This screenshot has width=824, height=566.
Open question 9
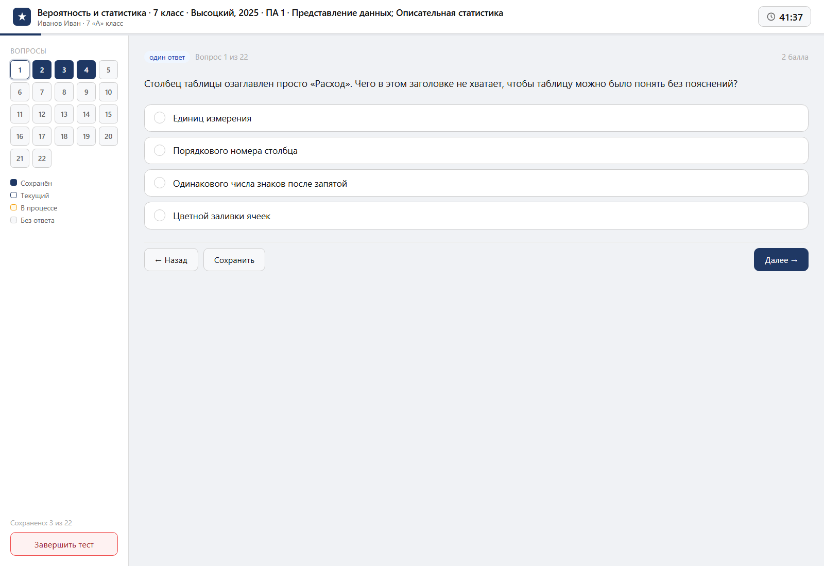click(86, 92)
